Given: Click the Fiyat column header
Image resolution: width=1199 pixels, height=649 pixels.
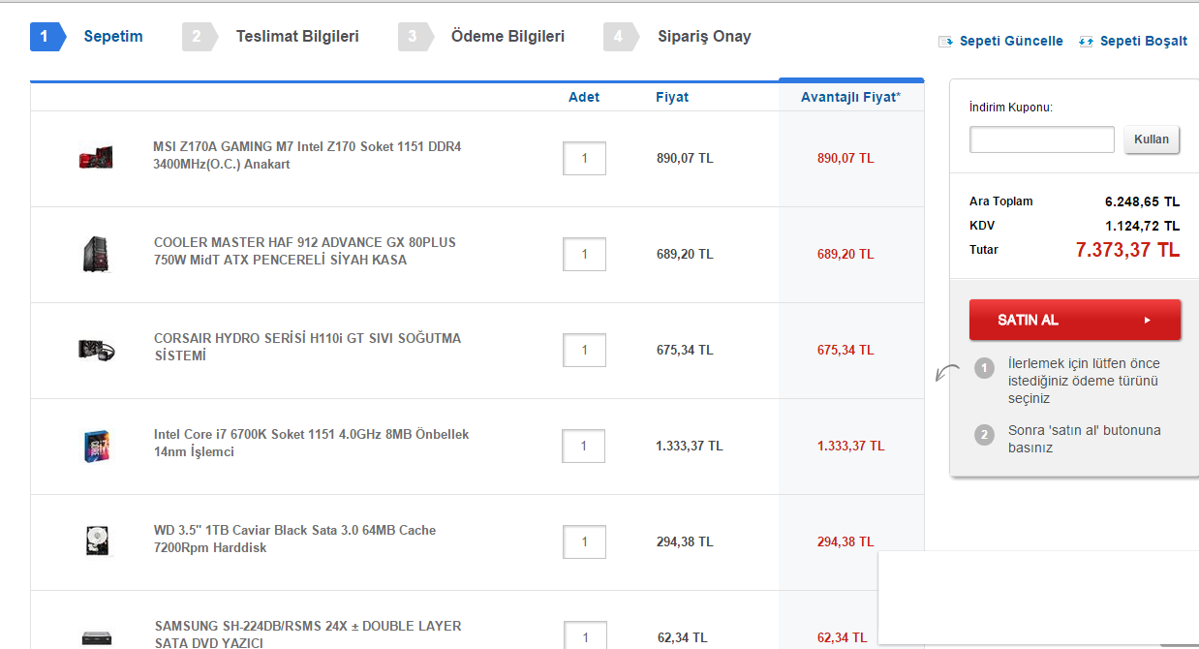Looking at the screenshot, I should coord(672,97).
